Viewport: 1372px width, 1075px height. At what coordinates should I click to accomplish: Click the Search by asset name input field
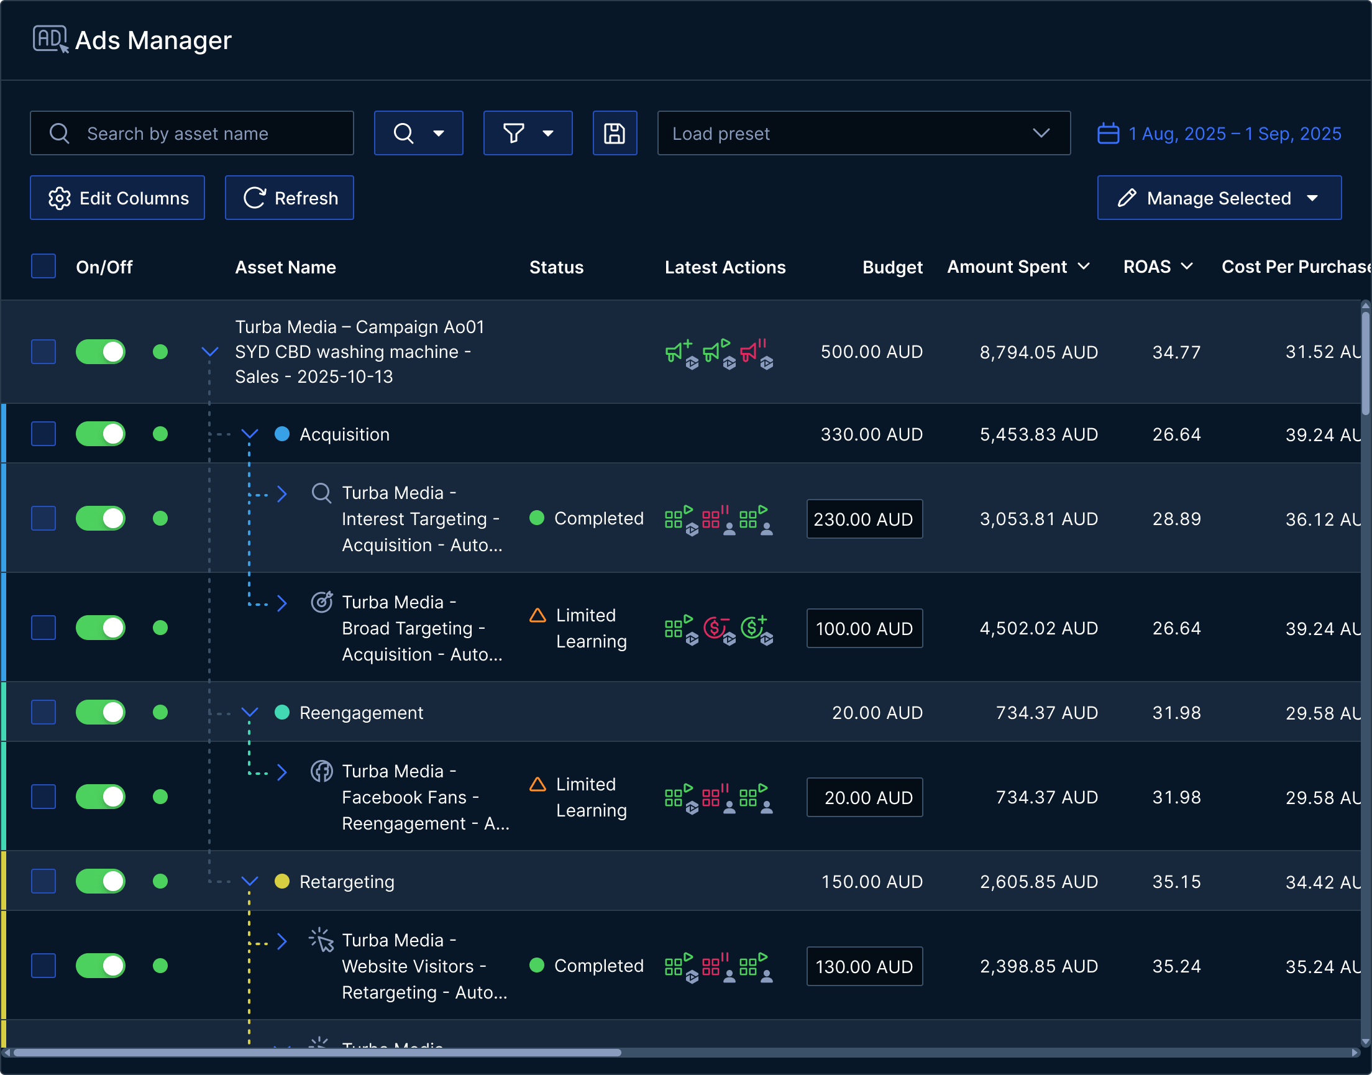(x=191, y=133)
